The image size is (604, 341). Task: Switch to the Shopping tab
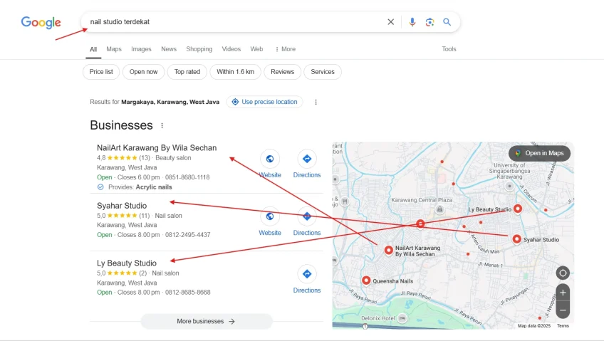coord(199,49)
